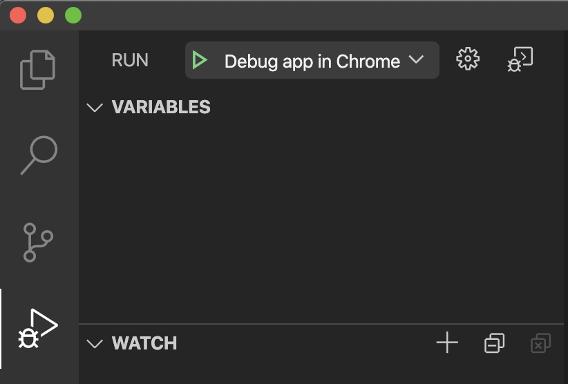
Task: Click the VARIABLES section header title
Action: (x=161, y=107)
